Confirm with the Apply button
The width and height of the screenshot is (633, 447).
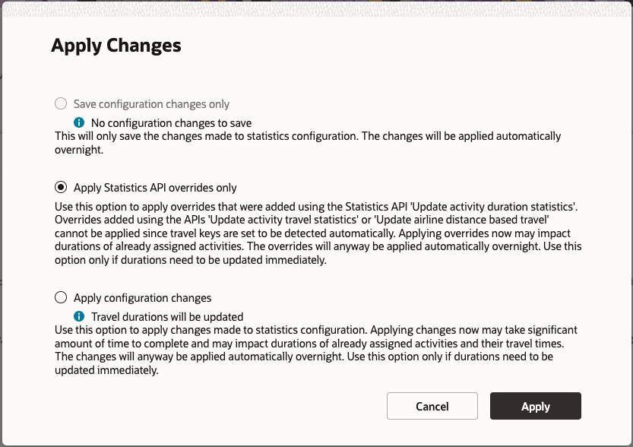click(x=535, y=406)
